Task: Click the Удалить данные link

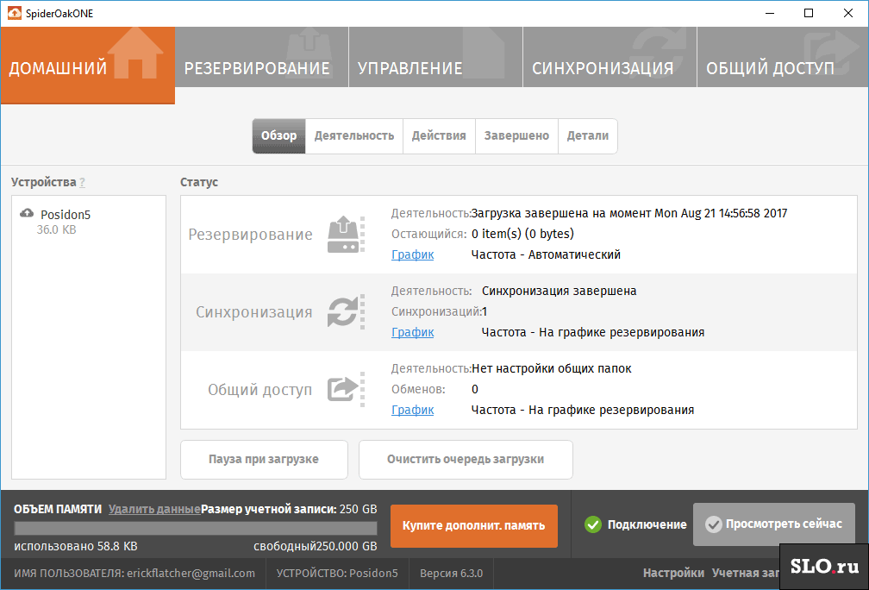Action: pos(154,509)
